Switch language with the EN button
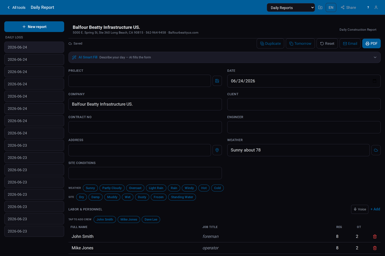The image size is (385, 256). (x=331, y=7)
